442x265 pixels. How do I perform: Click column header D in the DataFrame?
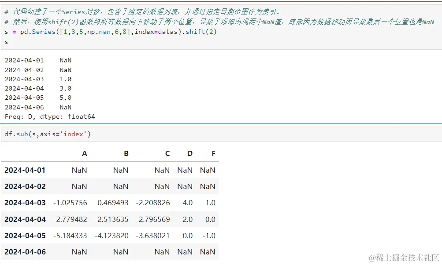tap(190, 153)
